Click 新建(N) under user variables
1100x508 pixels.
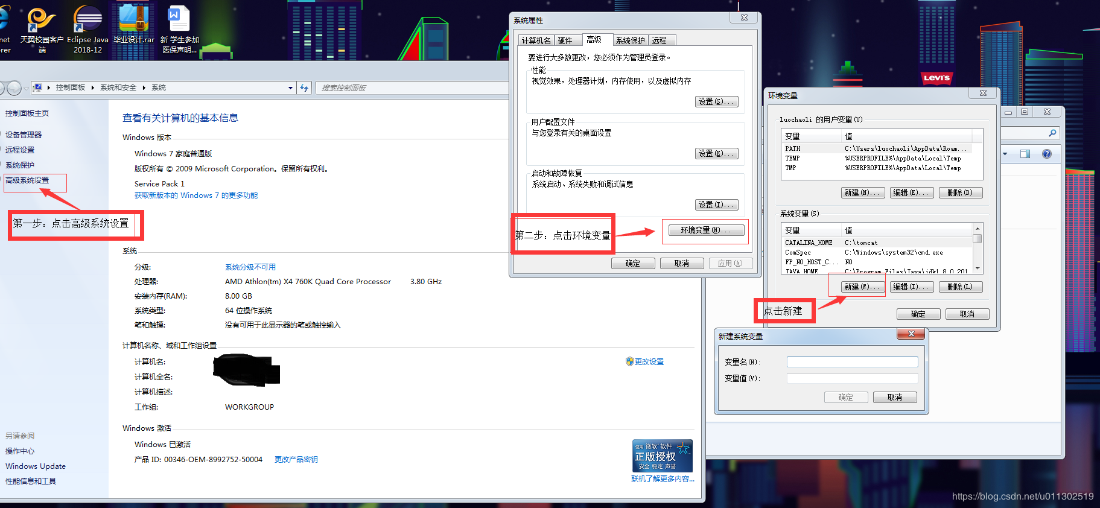tap(863, 193)
